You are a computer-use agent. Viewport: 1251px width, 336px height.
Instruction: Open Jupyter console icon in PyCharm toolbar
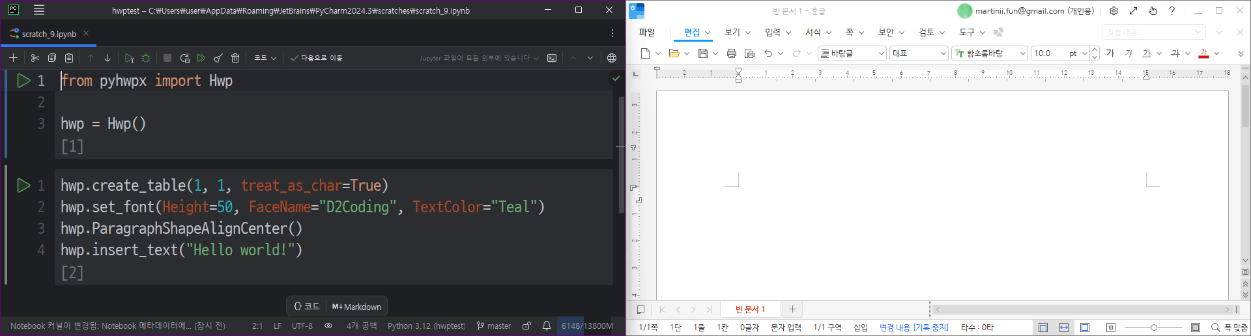[552, 58]
